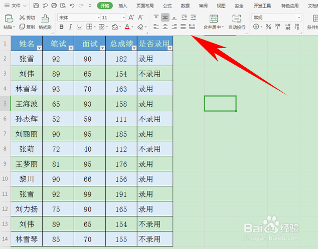This screenshot has width=318, height=249.
Task: Align text to top of cell
Action: (156, 17)
